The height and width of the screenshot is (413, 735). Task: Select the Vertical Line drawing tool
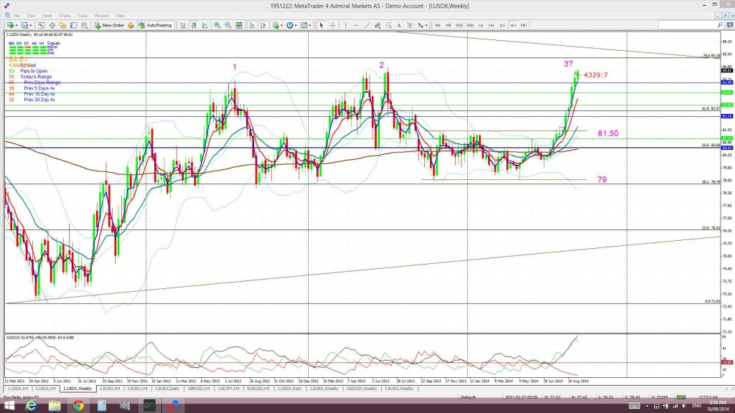point(345,25)
